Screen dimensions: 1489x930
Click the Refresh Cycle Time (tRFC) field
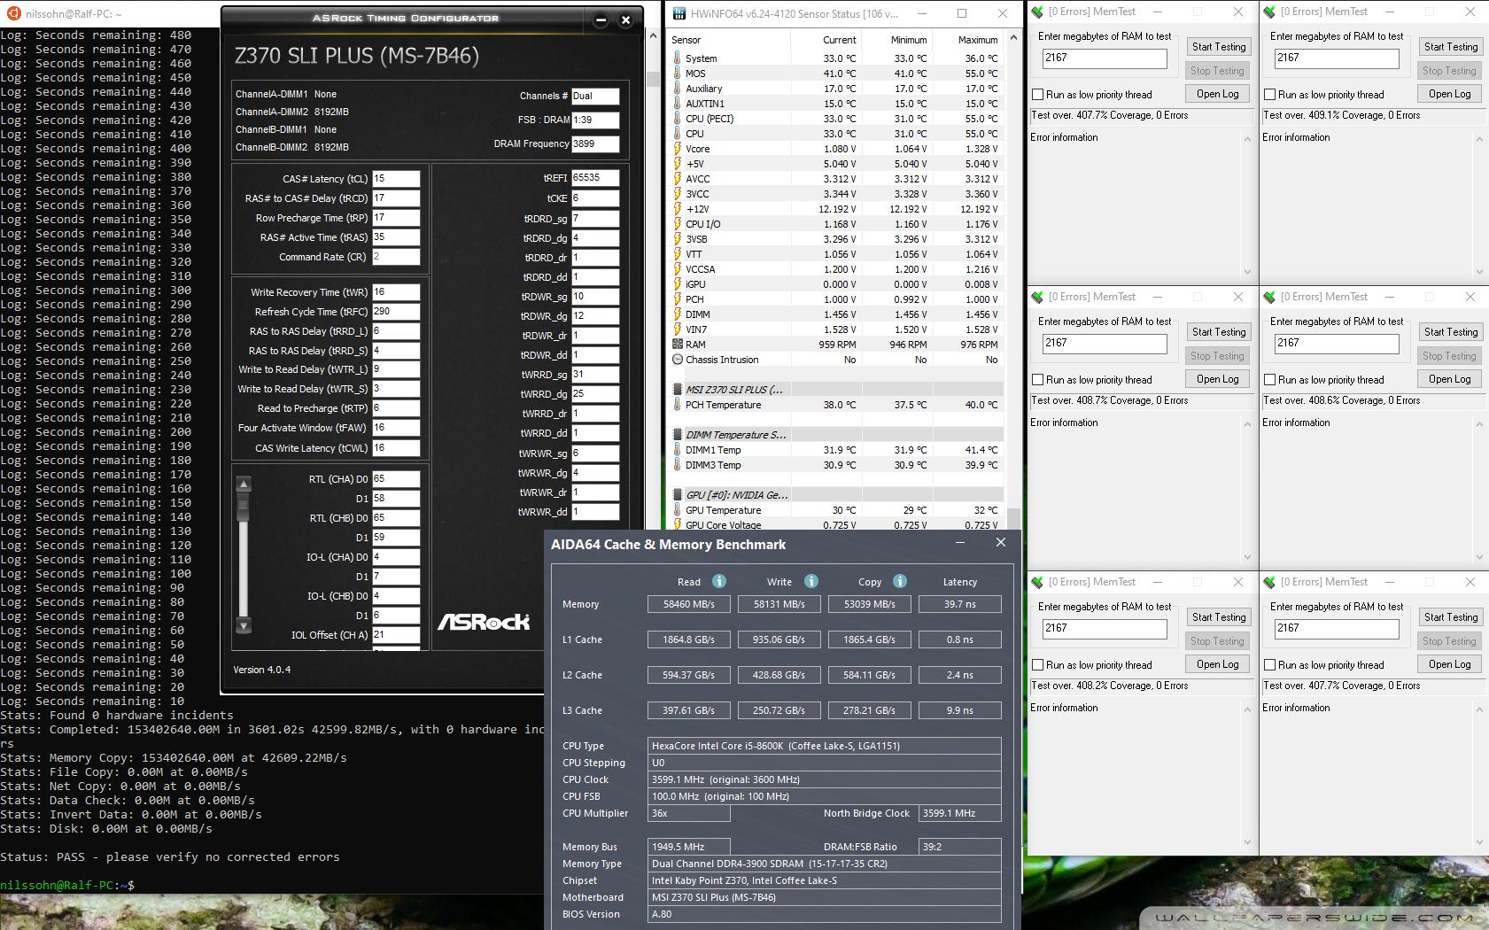396,312
